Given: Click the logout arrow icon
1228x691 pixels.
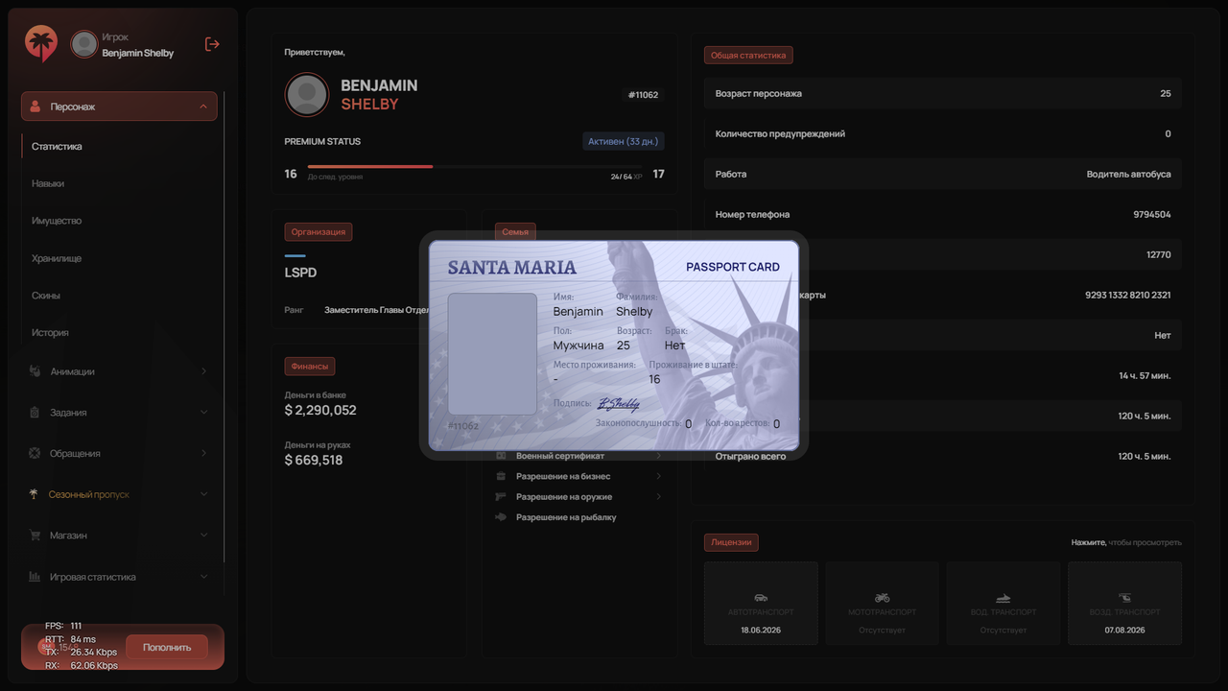Looking at the screenshot, I should point(212,44).
